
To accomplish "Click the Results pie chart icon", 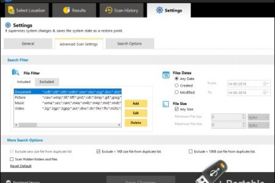I will coord(66,10).
